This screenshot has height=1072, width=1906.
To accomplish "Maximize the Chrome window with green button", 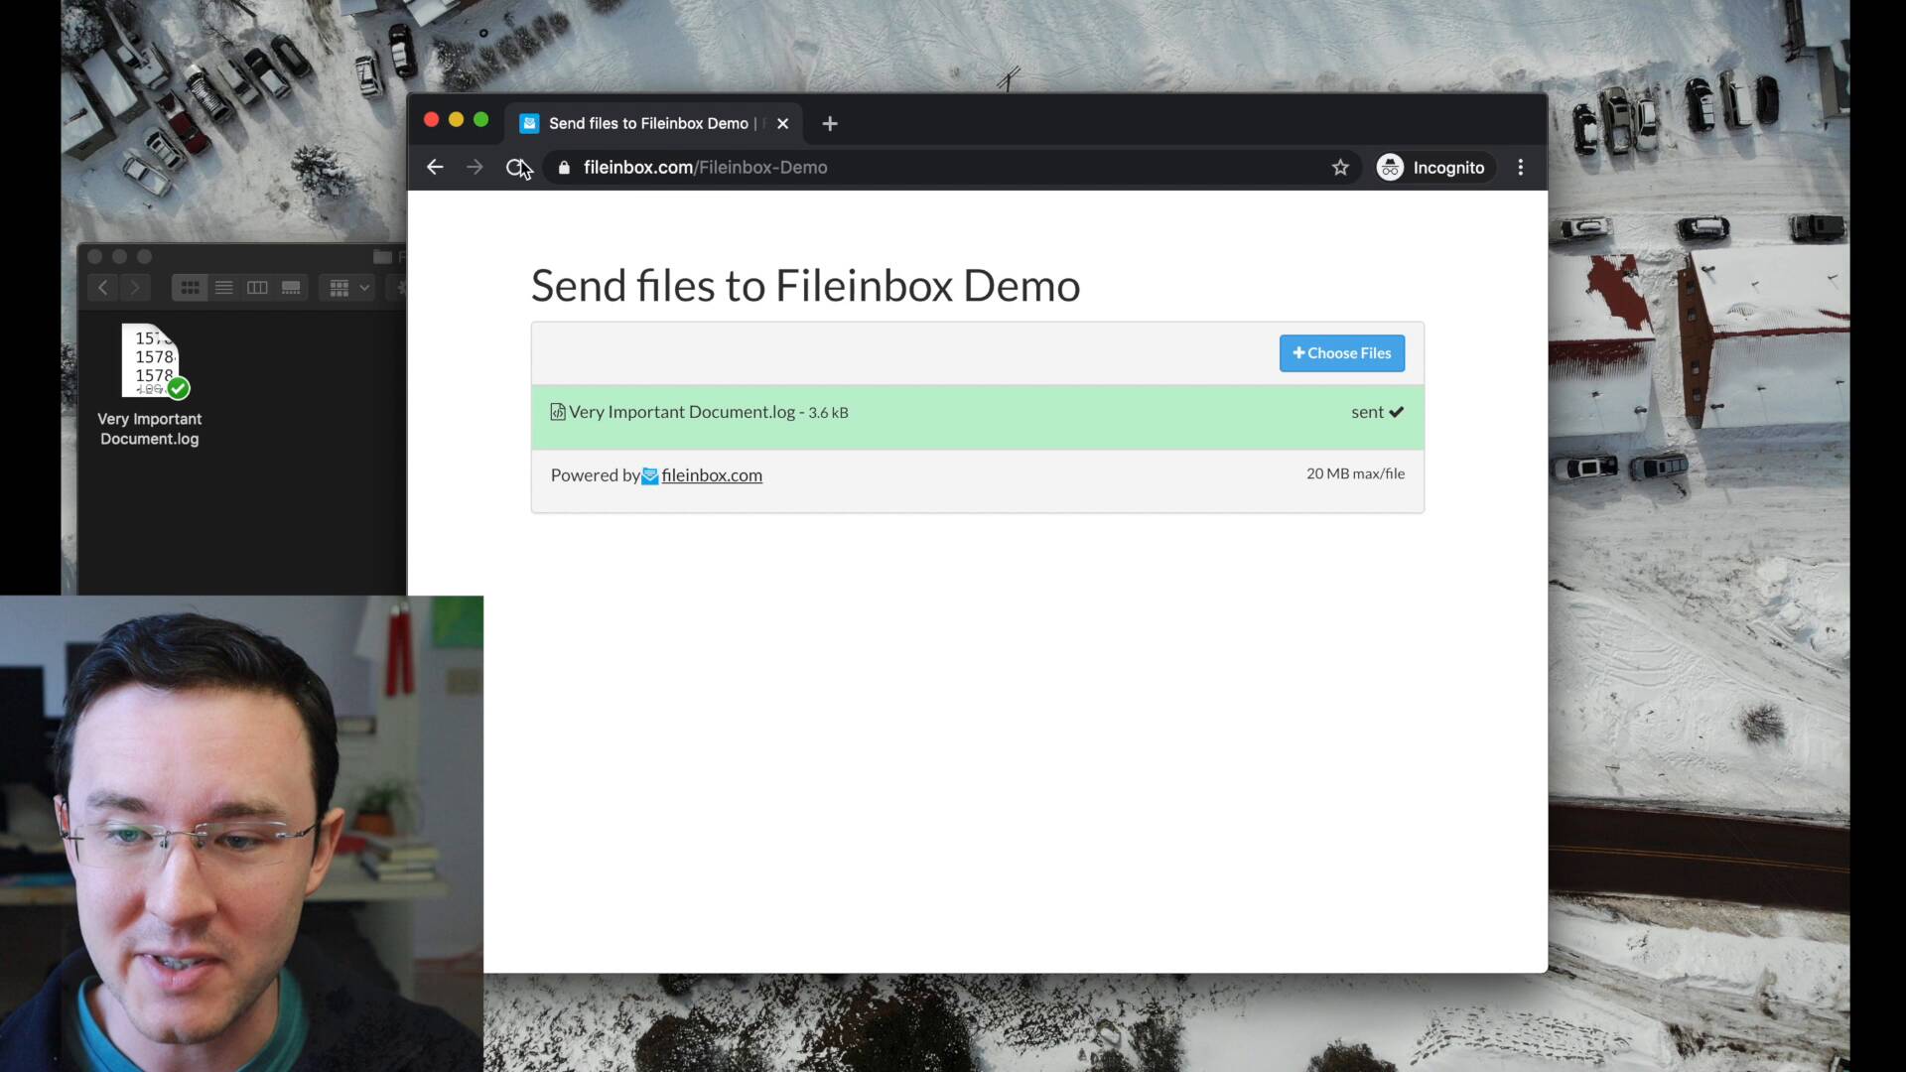I will click(481, 120).
